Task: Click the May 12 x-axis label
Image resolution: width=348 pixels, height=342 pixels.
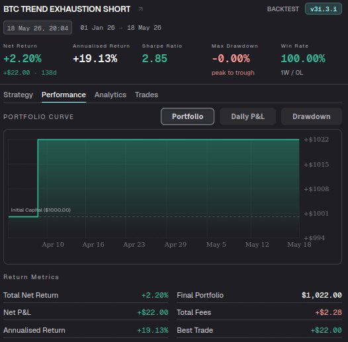Action: point(257,245)
